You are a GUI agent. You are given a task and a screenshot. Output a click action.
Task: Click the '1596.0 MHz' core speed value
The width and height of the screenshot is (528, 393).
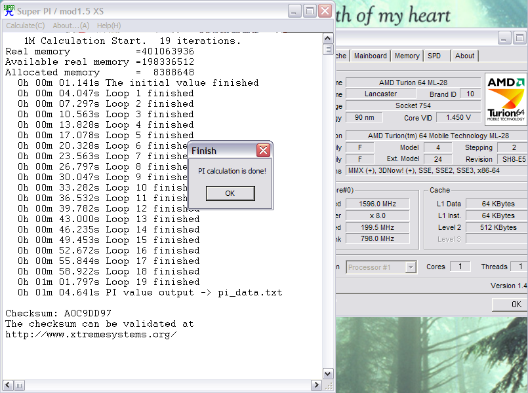[378, 204]
